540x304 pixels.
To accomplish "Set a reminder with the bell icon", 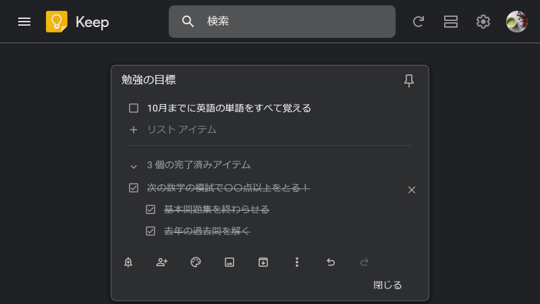I will pyautogui.click(x=128, y=262).
